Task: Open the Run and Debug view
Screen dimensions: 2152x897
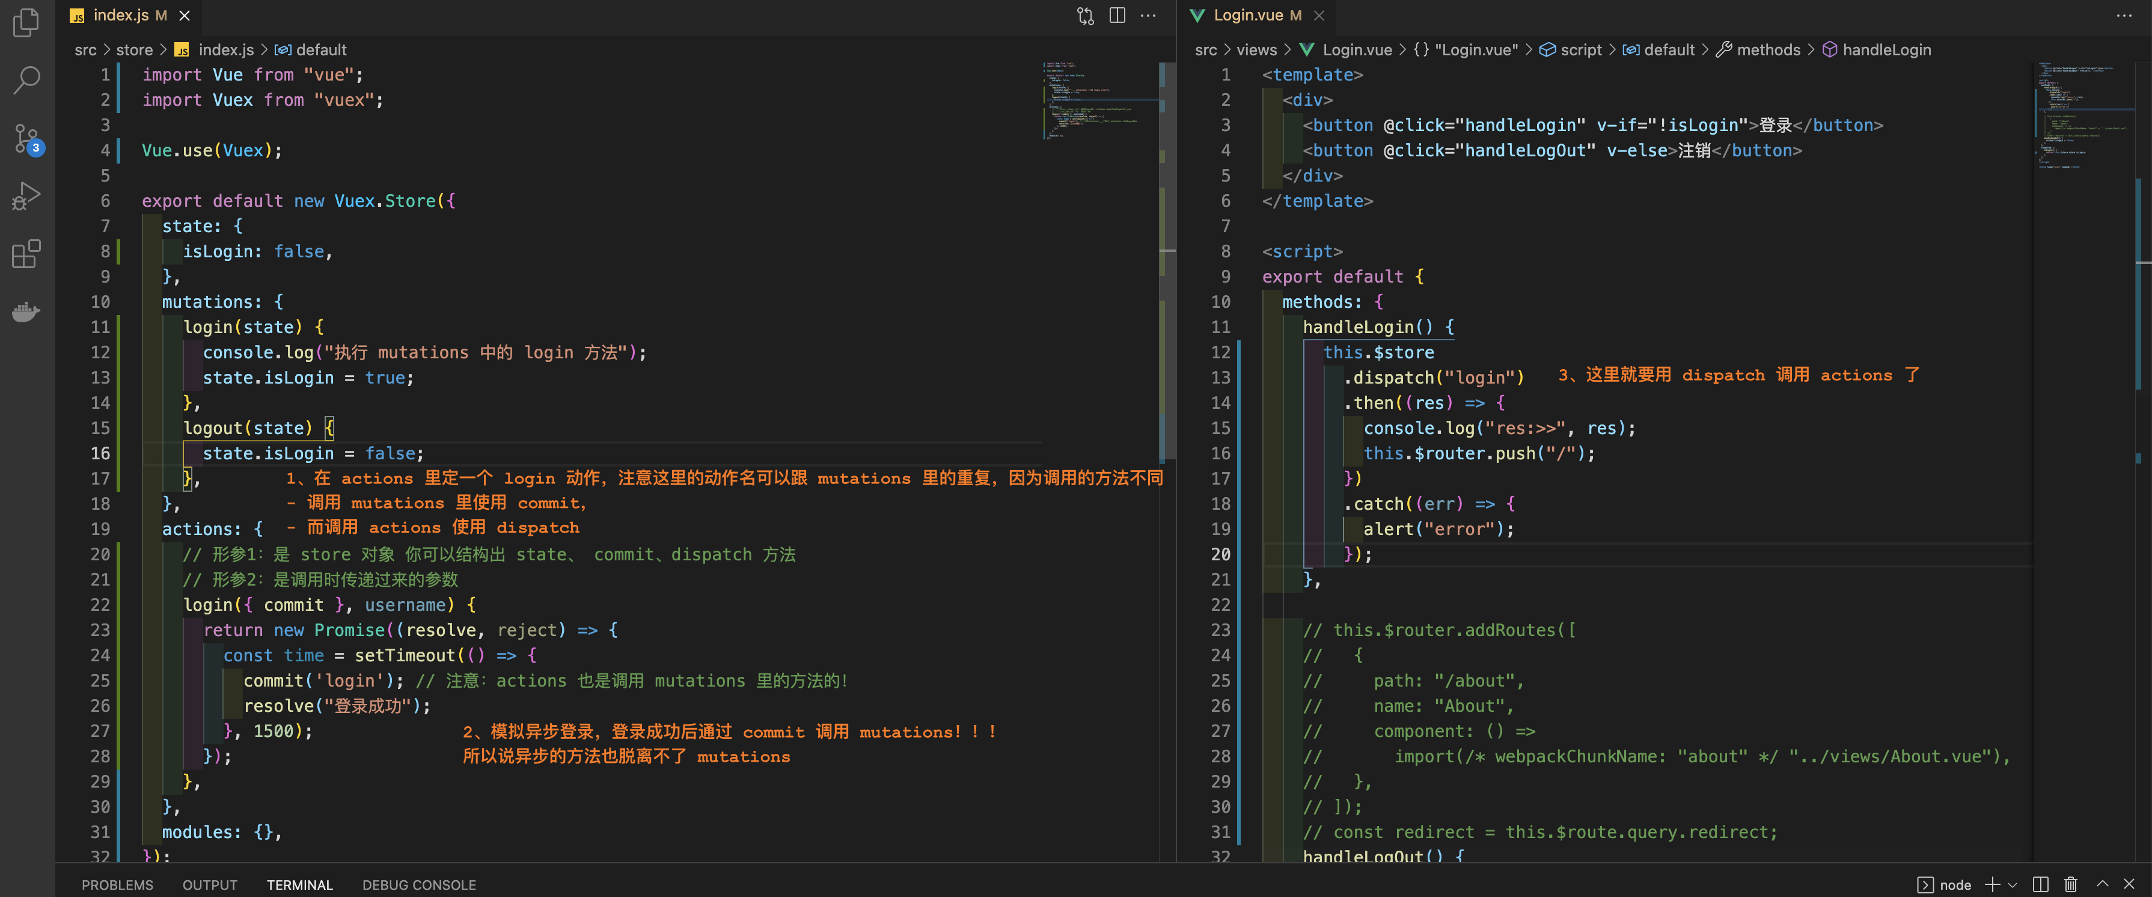Action: 26,196
